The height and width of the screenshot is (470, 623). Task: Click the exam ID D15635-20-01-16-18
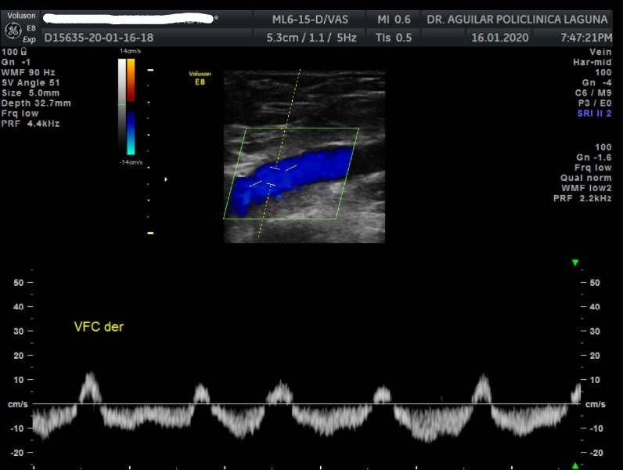[99, 38]
